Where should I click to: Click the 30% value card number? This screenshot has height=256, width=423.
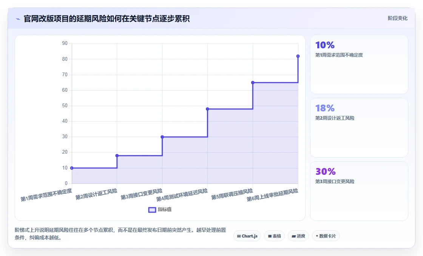click(x=325, y=171)
